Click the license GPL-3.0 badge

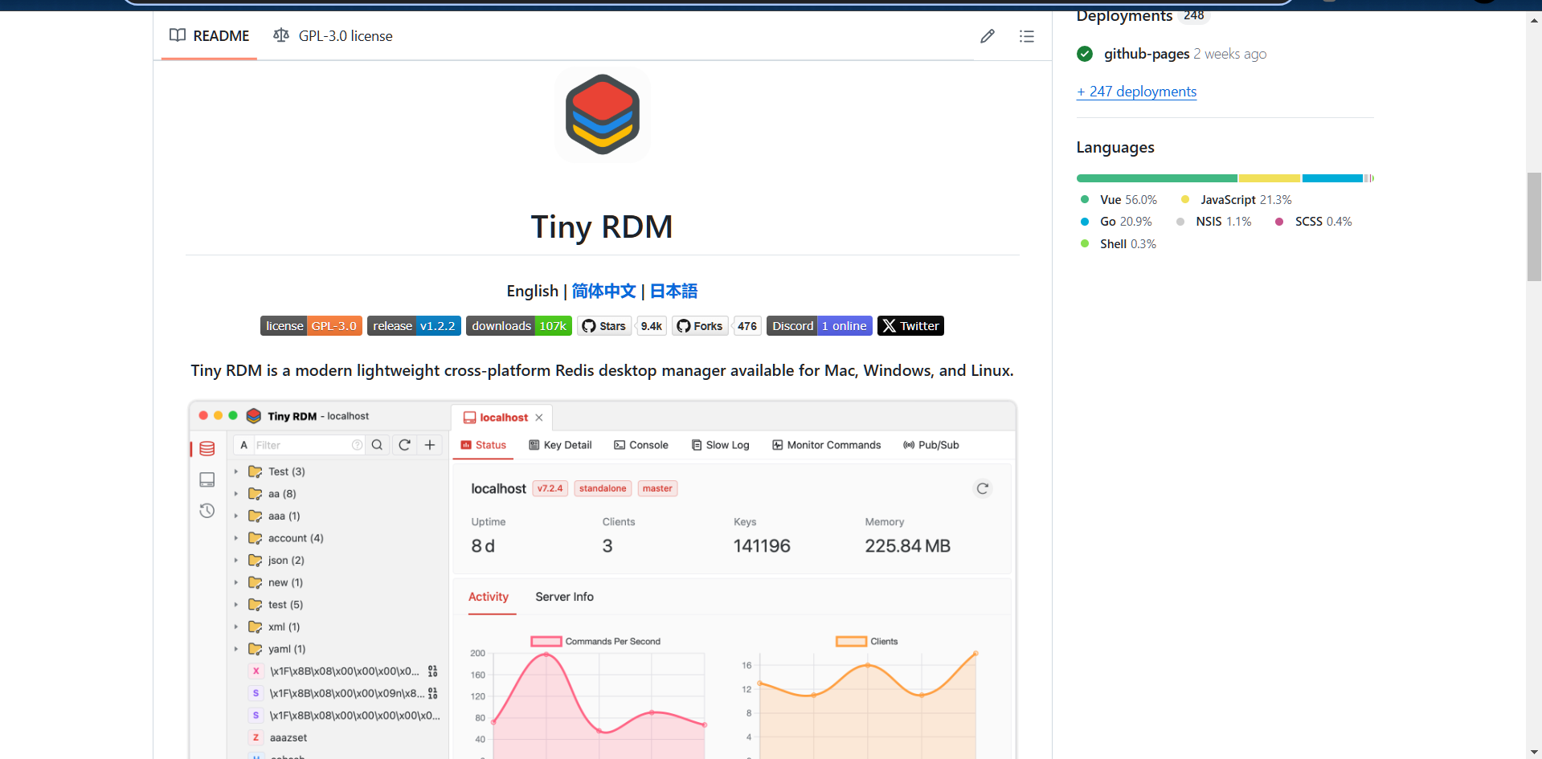tap(311, 326)
